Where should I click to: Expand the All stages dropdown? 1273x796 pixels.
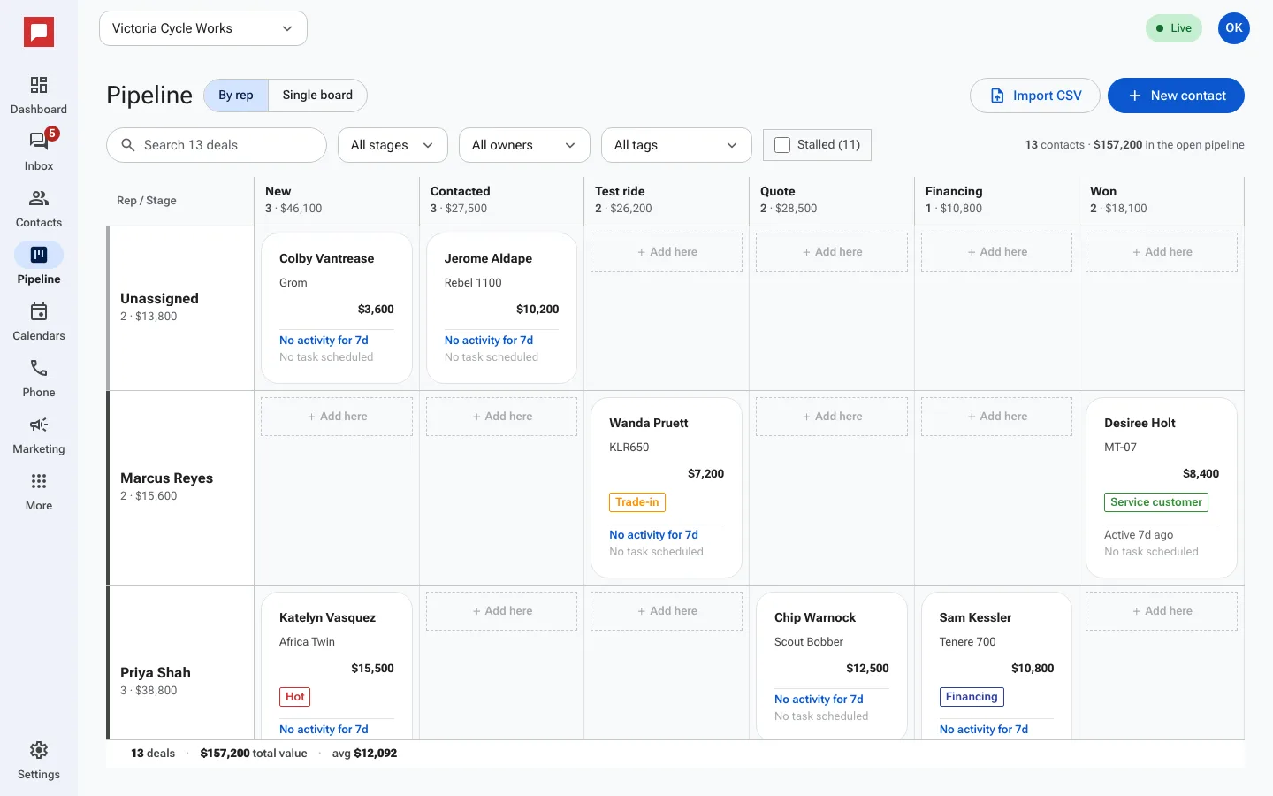393,145
